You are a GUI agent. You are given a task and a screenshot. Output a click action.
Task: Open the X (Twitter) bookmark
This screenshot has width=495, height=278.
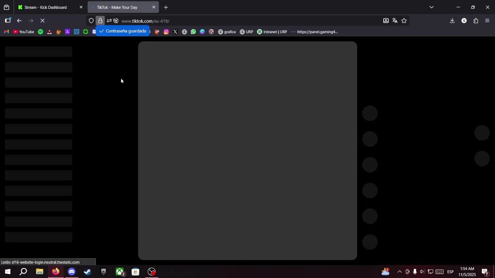tap(175, 32)
